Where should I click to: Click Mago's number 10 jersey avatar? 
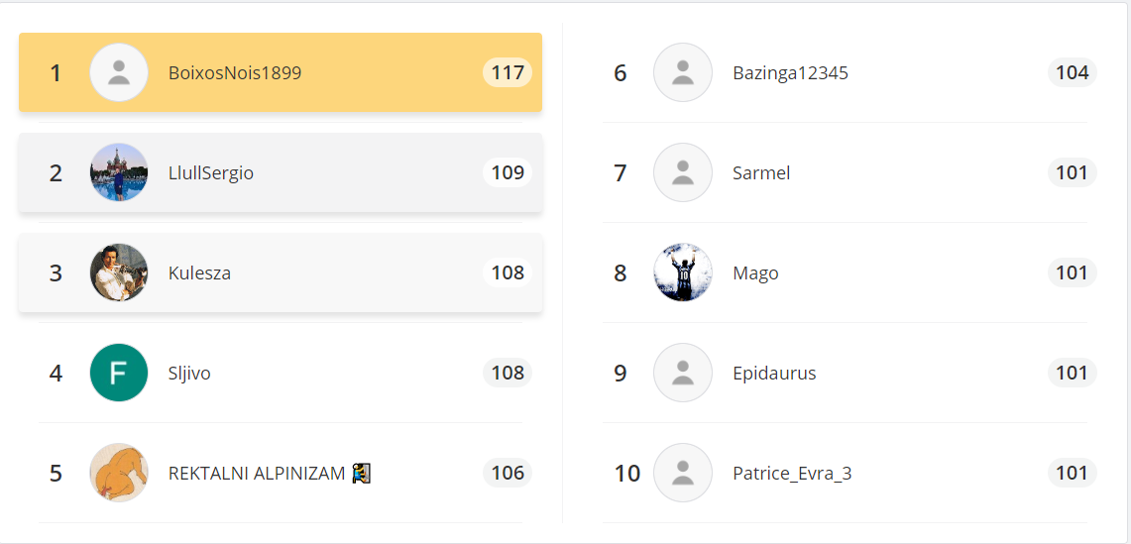(683, 272)
